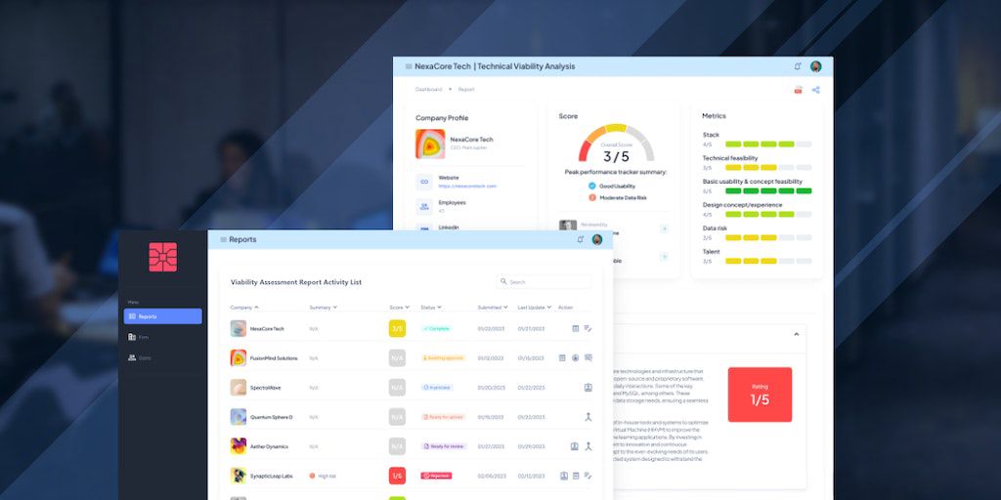
Task: Open Score column sort dropdown
Action: pos(408,308)
